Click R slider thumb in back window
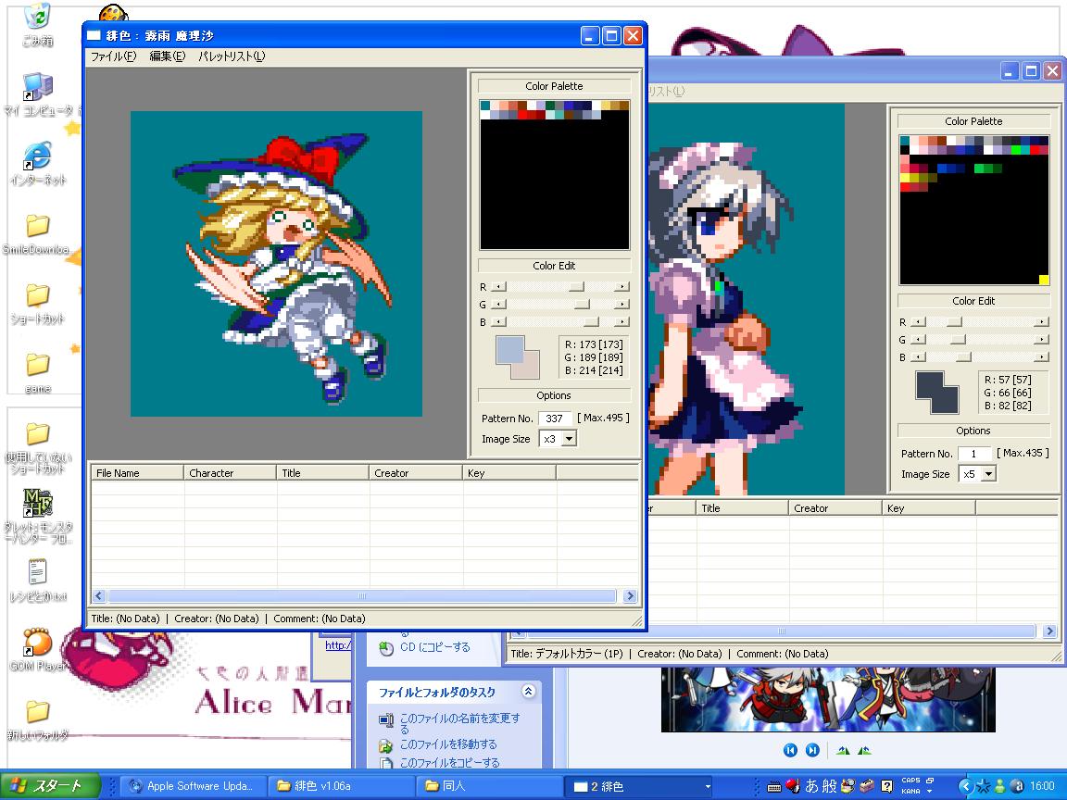Image resolution: width=1067 pixels, height=800 pixels. click(955, 322)
